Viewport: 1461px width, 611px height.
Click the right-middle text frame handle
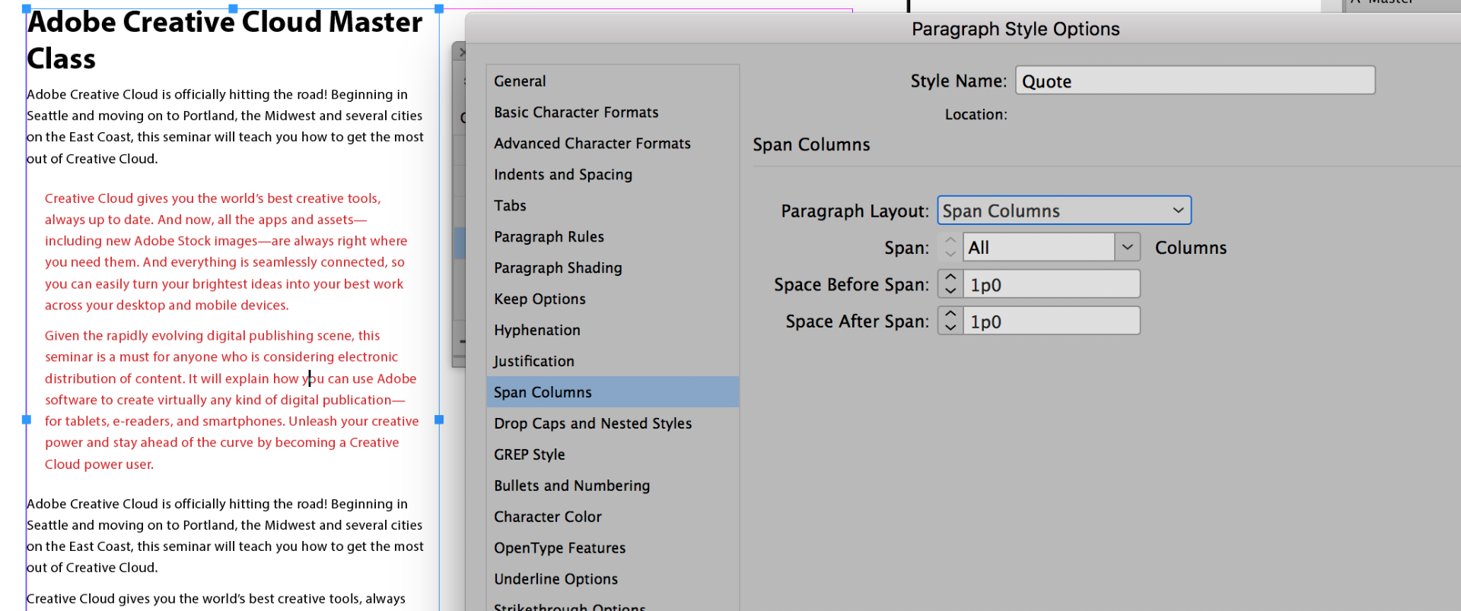(x=439, y=419)
